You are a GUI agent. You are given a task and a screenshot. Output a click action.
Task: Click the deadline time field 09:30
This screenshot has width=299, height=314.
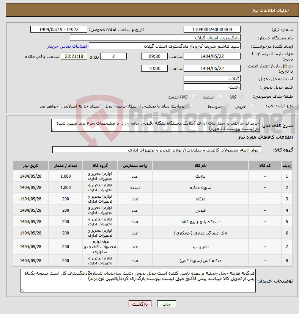pyautogui.click(x=154, y=56)
